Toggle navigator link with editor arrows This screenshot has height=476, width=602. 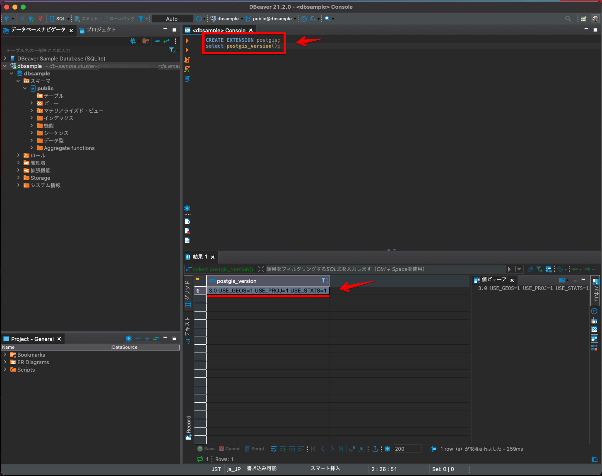point(166,41)
